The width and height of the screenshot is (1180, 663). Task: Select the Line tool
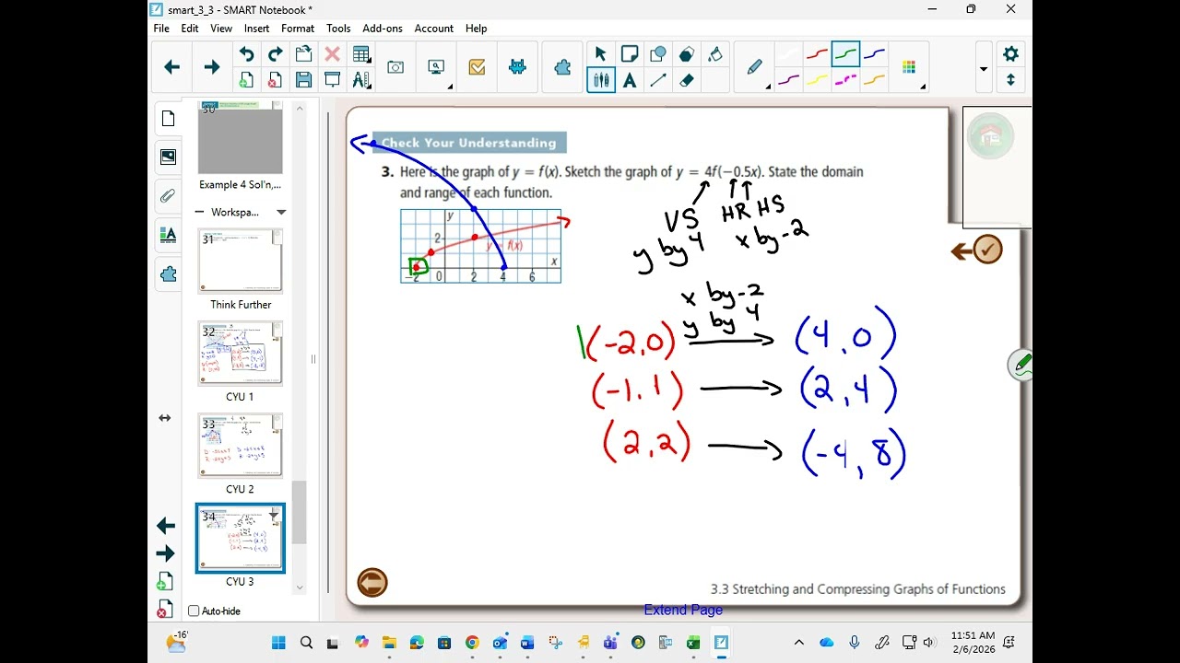coord(658,80)
